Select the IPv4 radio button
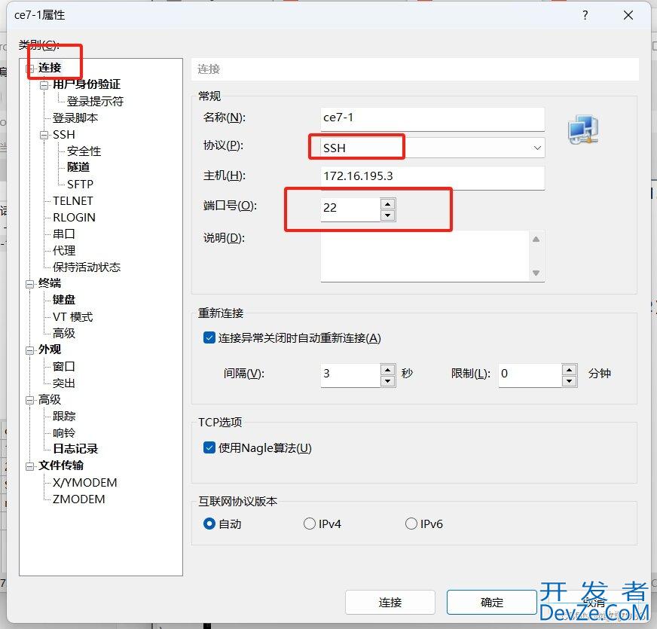 click(310, 524)
